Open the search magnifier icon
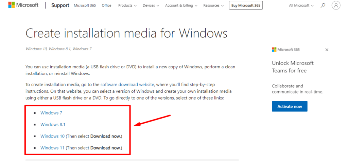Viewport: 348px width, 161px height. (323, 5)
